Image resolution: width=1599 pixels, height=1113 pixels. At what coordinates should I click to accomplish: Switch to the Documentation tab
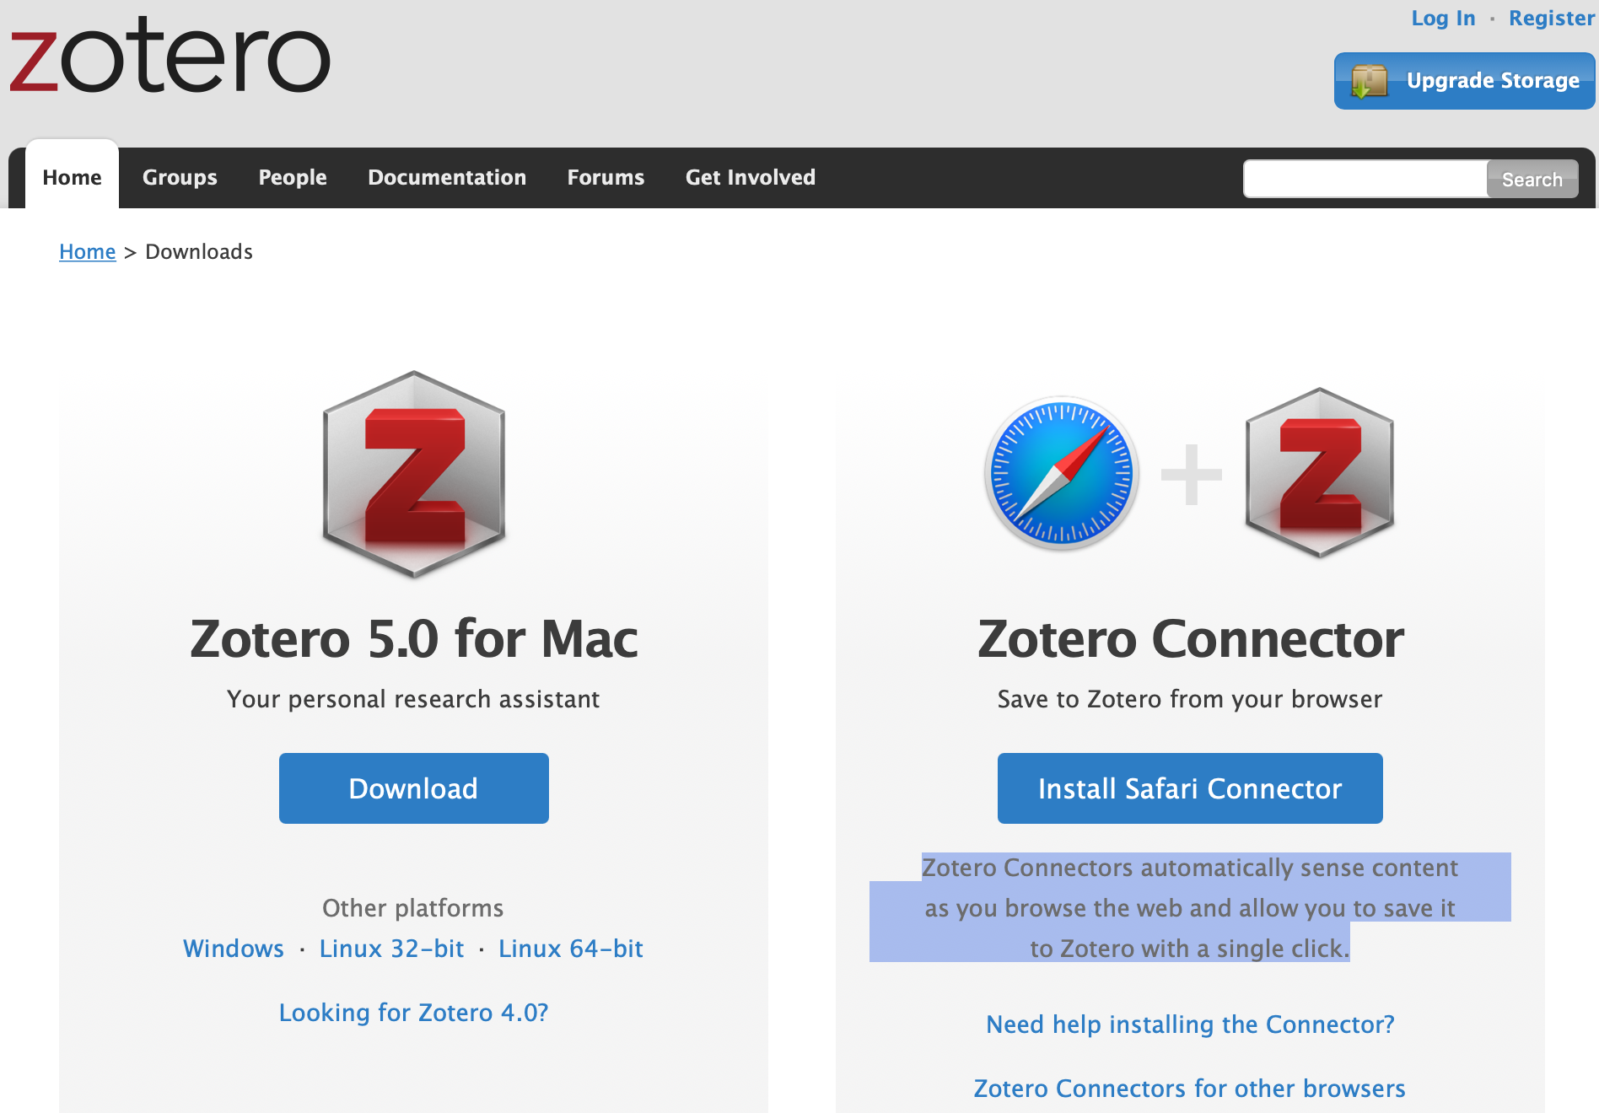click(x=447, y=177)
